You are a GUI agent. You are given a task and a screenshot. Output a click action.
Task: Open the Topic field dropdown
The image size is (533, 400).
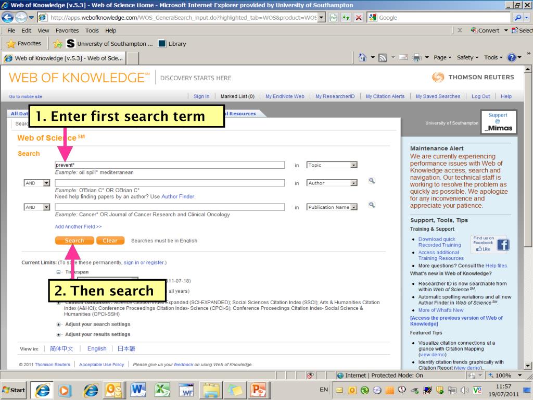354,165
